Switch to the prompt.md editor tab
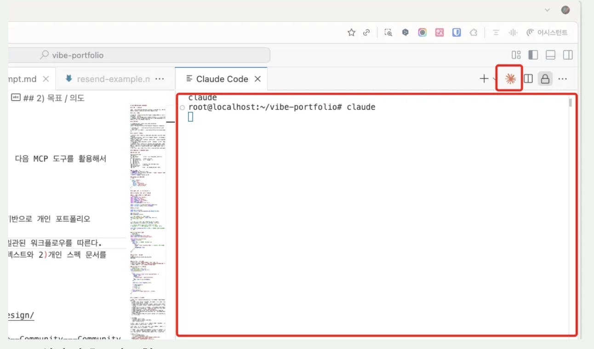The height and width of the screenshot is (349, 594). coord(23,79)
